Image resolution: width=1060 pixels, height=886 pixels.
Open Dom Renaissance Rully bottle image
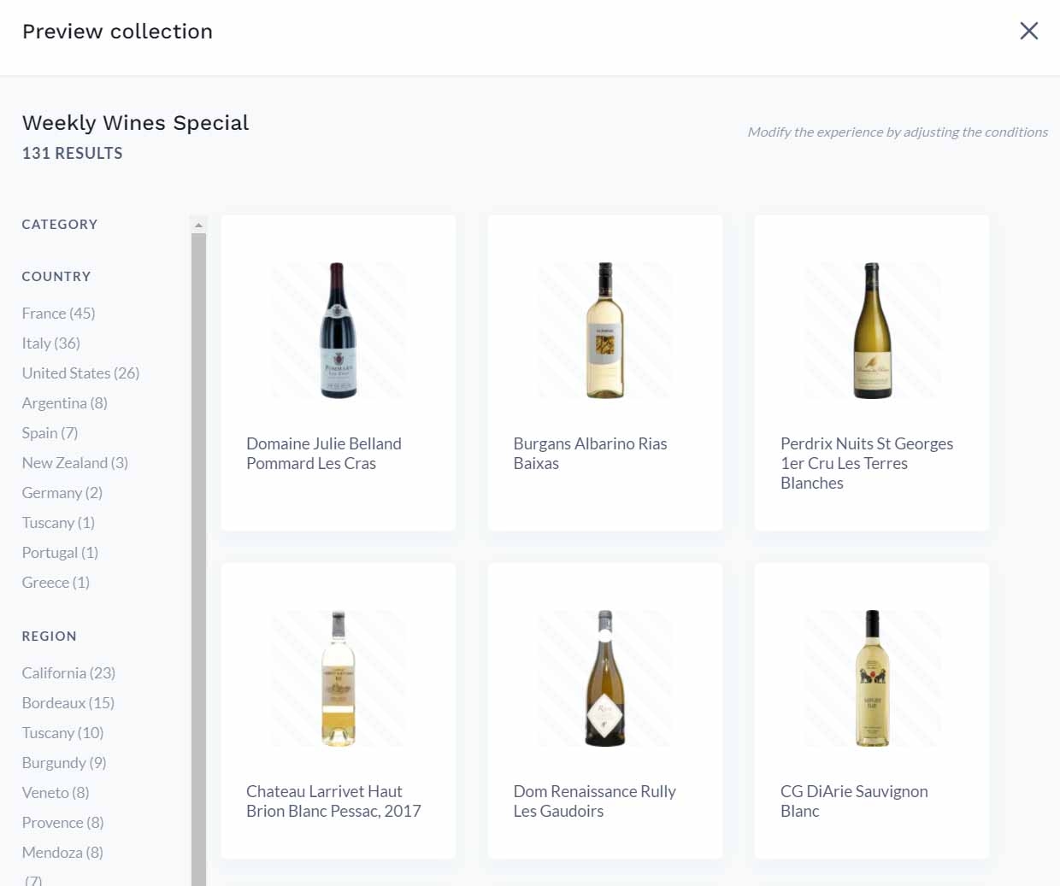click(x=605, y=678)
